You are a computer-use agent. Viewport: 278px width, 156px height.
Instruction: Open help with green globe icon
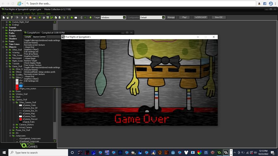pos(91,18)
